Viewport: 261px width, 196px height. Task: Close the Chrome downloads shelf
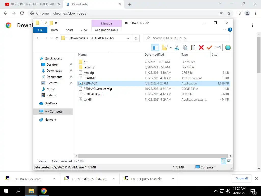coord(256,178)
